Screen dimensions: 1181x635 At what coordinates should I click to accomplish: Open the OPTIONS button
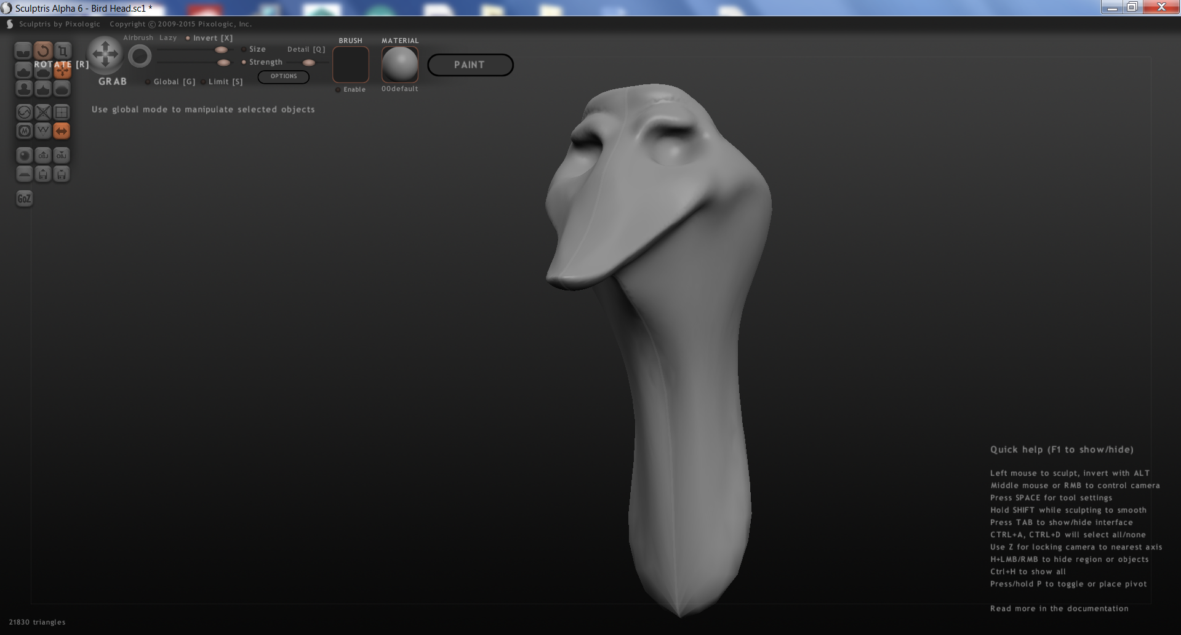point(283,77)
